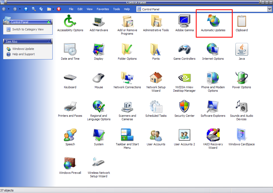Select Taskbar and Start Menu icon
The height and width of the screenshot is (193, 273).
click(x=127, y=135)
